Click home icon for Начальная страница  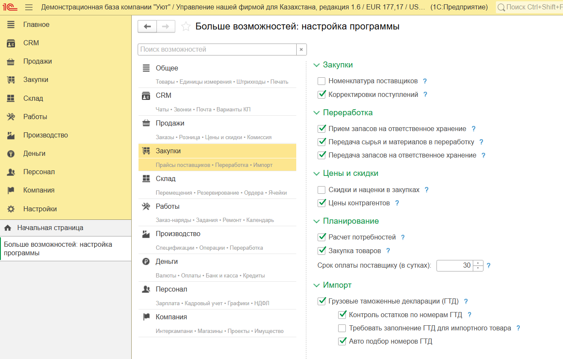7,228
